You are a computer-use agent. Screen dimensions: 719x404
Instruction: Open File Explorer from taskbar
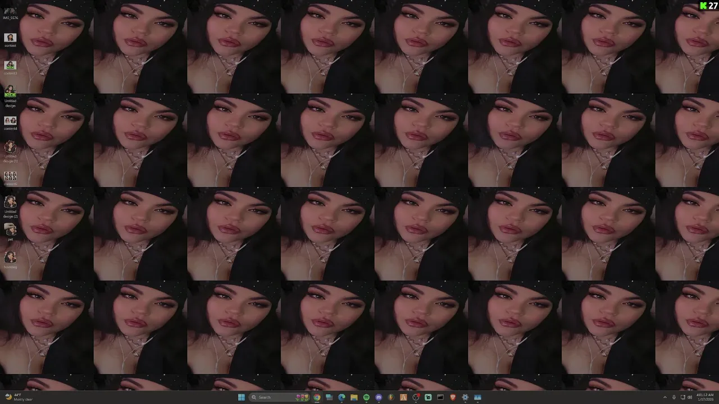click(x=354, y=397)
